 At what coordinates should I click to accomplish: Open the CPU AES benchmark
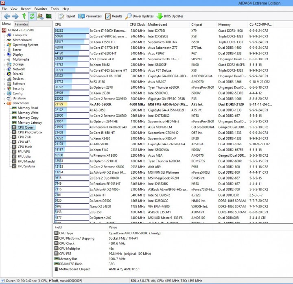point(21,142)
